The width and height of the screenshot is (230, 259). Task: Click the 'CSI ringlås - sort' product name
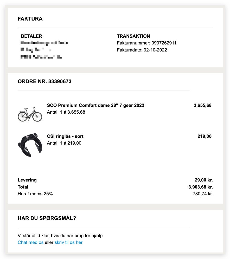click(65, 136)
